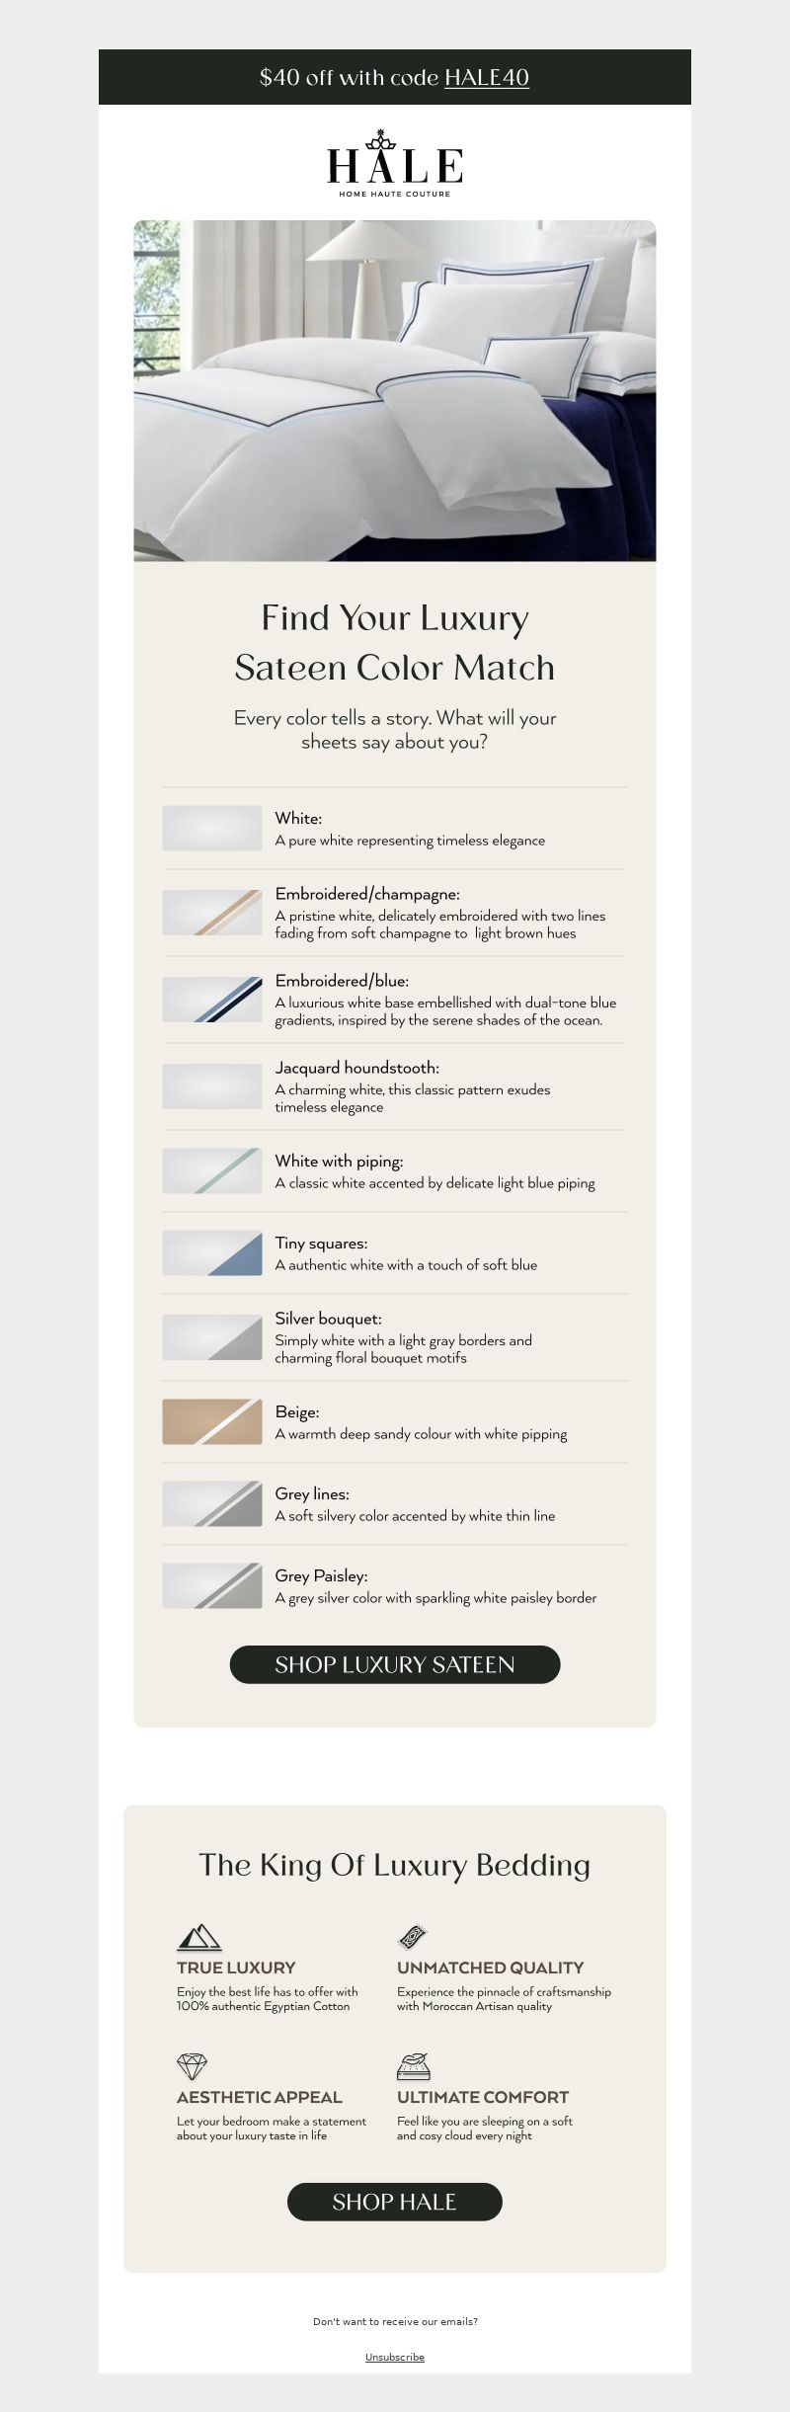Choose the Grey lines swatch
Screen dimensions: 790x2412
[x=212, y=1503]
